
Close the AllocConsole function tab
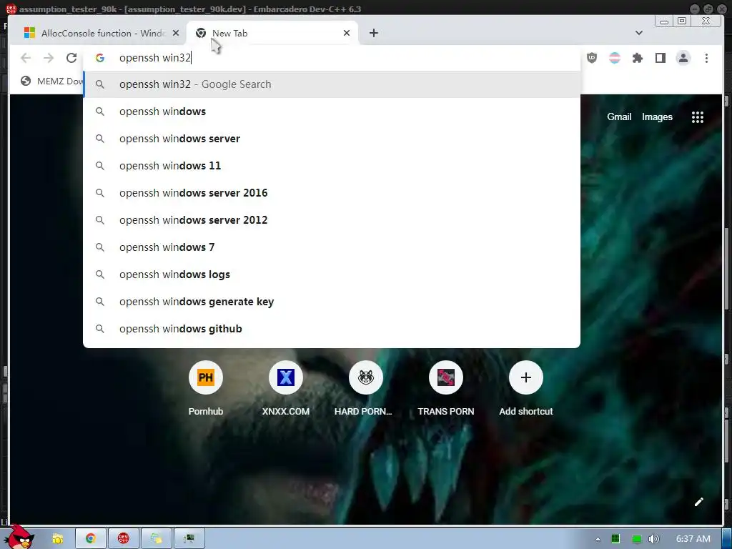tap(176, 33)
